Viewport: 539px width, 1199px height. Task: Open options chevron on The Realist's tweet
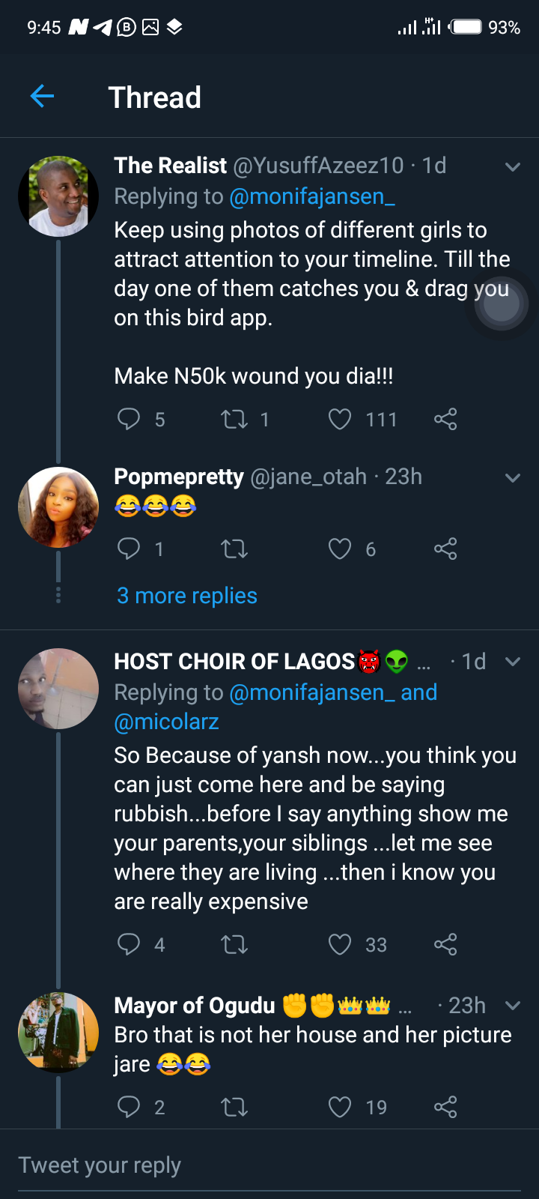[513, 166]
